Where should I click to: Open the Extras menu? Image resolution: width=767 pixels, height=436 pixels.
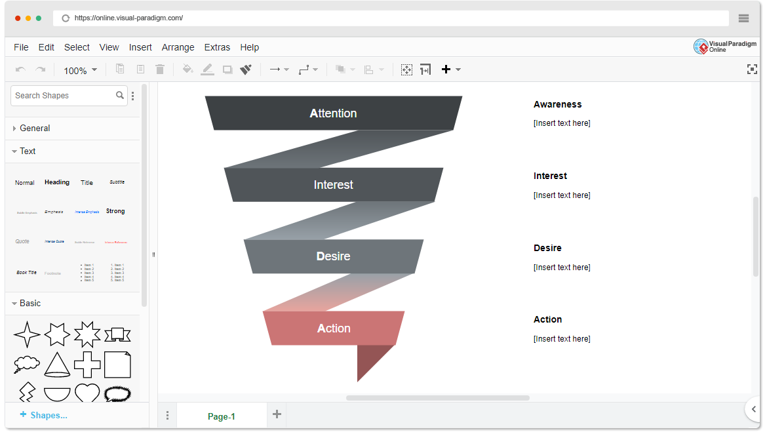pyautogui.click(x=217, y=47)
